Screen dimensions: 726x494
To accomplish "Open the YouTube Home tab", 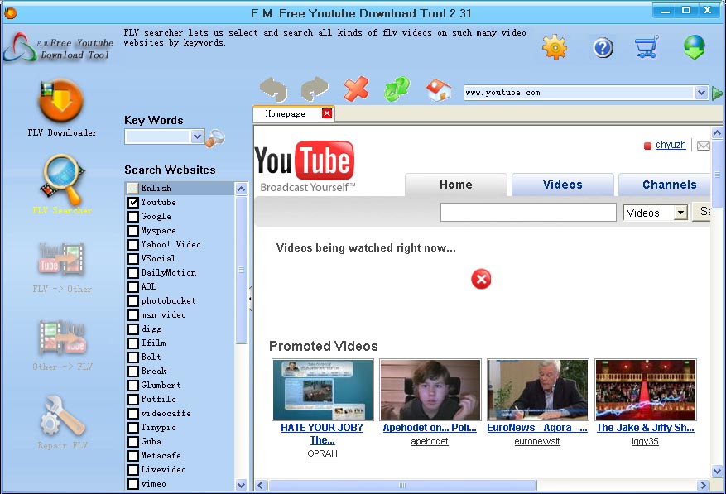I will 456,185.
